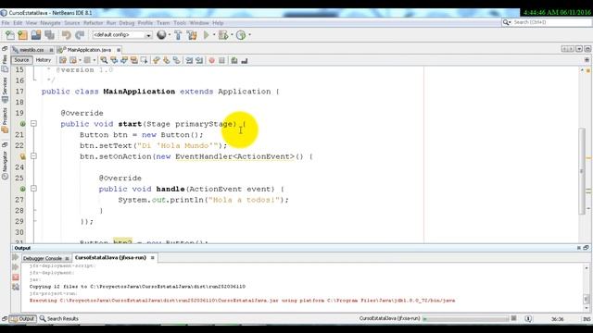This screenshot has width=593, height=333.
Task: Debug project toolbar icon
Action: click(223, 35)
